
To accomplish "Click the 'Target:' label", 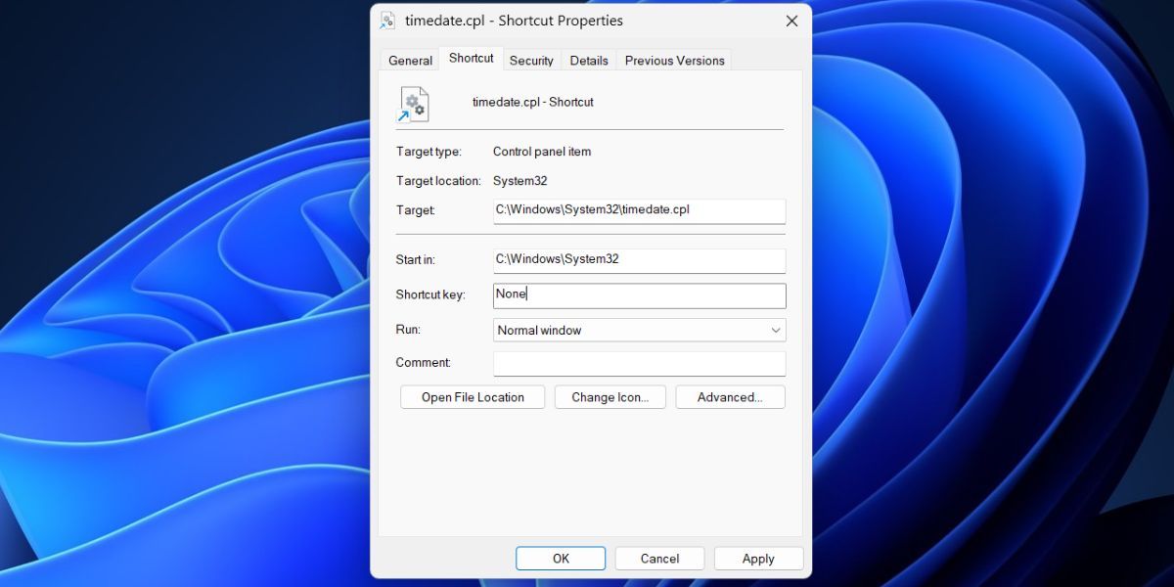I will point(416,210).
